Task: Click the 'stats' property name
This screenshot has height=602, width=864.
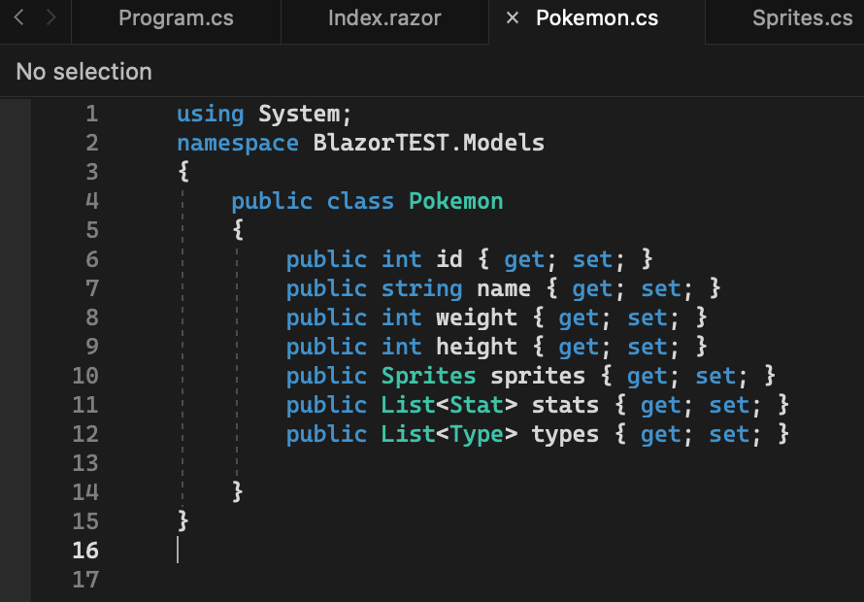Action: [x=565, y=405]
